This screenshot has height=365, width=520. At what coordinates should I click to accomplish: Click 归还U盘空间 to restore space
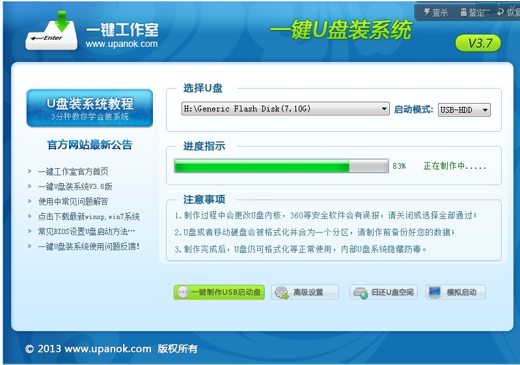click(383, 293)
